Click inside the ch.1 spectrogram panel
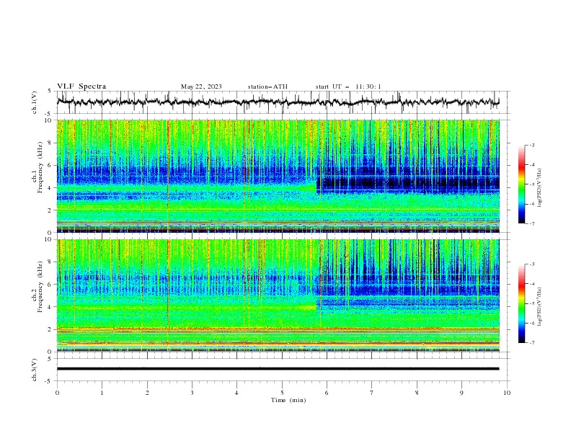Image resolution: width=571 pixels, height=441 pixels. pyautogui.click(x=278, y=176)
